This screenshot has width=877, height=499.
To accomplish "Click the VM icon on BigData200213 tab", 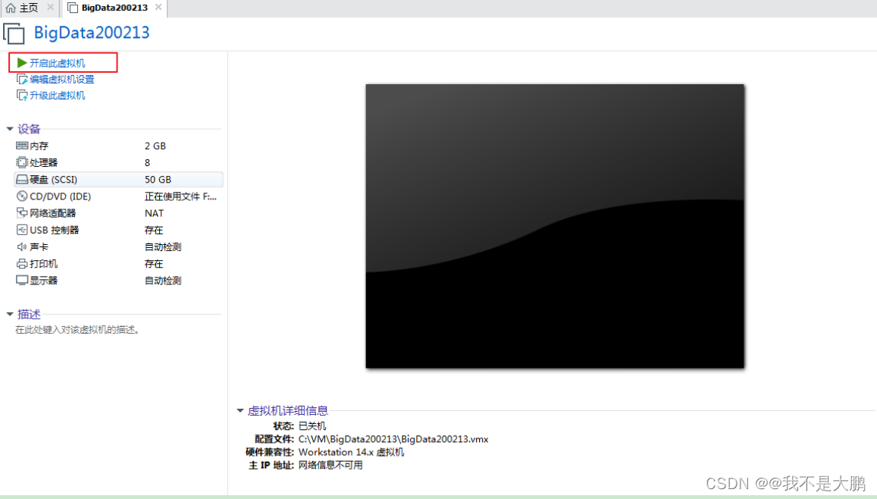I will 73,8.
